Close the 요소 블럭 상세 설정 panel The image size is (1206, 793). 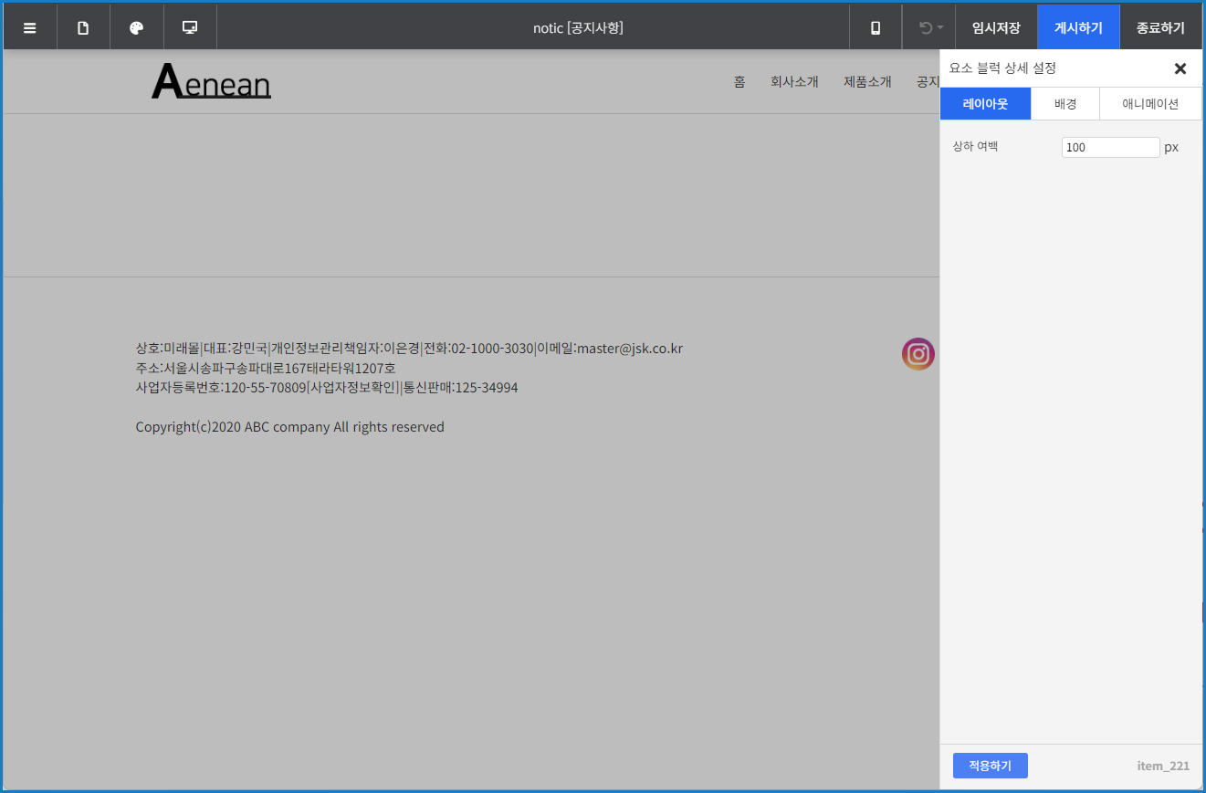(x=1180, y=68)
